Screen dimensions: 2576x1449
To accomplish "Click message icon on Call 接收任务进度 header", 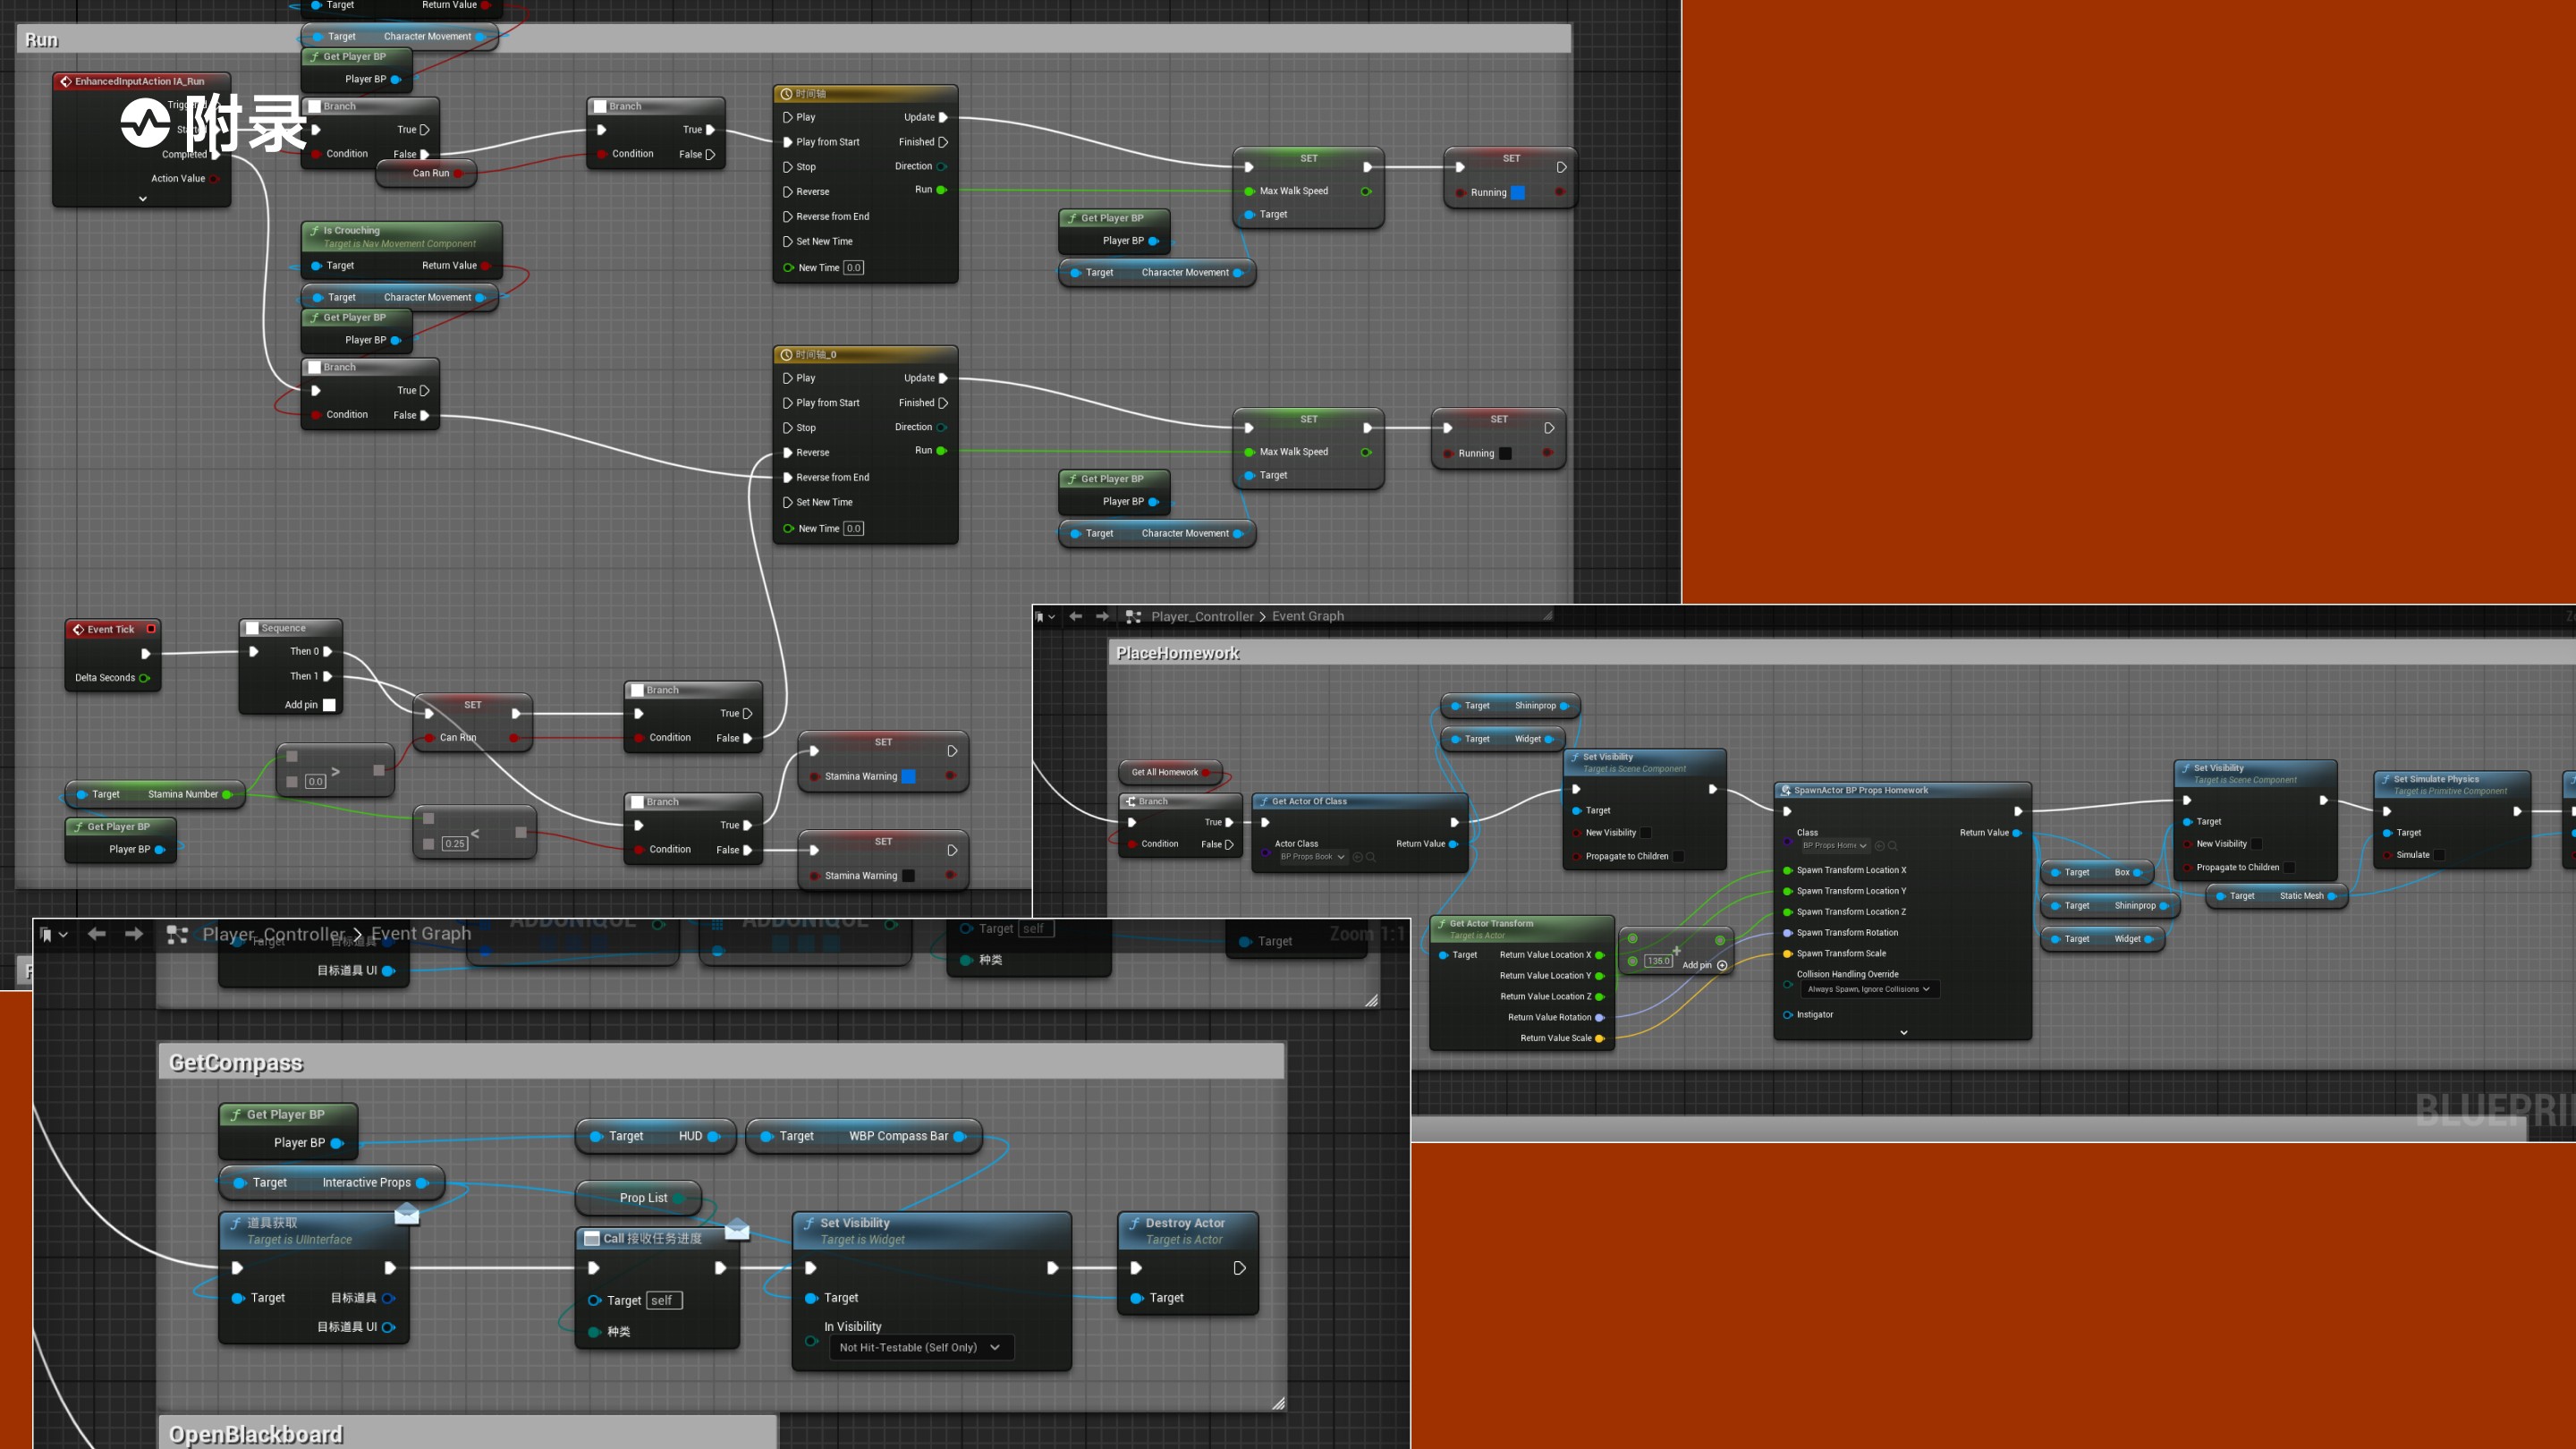I will [592, 1238].
